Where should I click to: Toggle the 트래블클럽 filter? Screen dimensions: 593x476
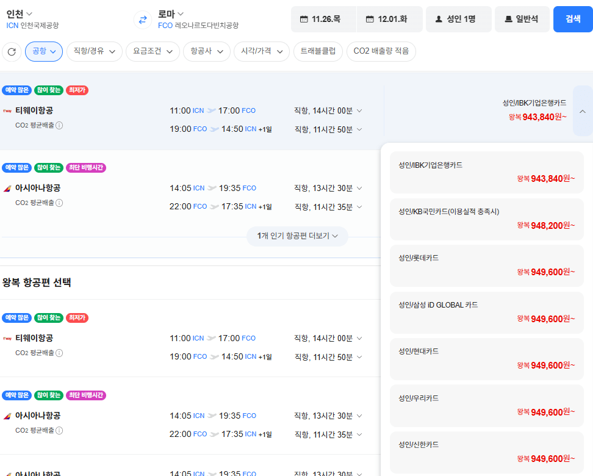[318, 51]
